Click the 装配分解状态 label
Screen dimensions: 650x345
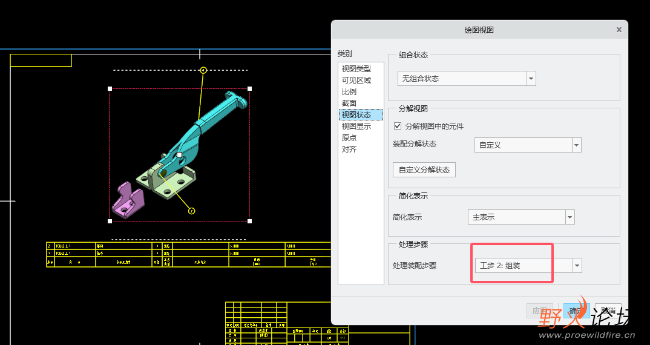(x=414, y=144)
